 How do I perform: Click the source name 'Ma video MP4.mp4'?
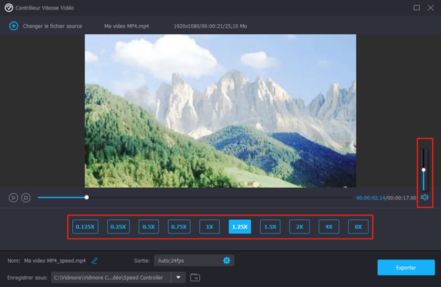pyautogui.click(x=127, y=26)
